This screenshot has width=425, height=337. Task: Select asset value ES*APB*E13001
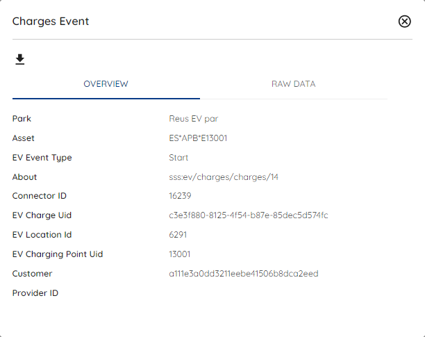(x=198, y=138)
